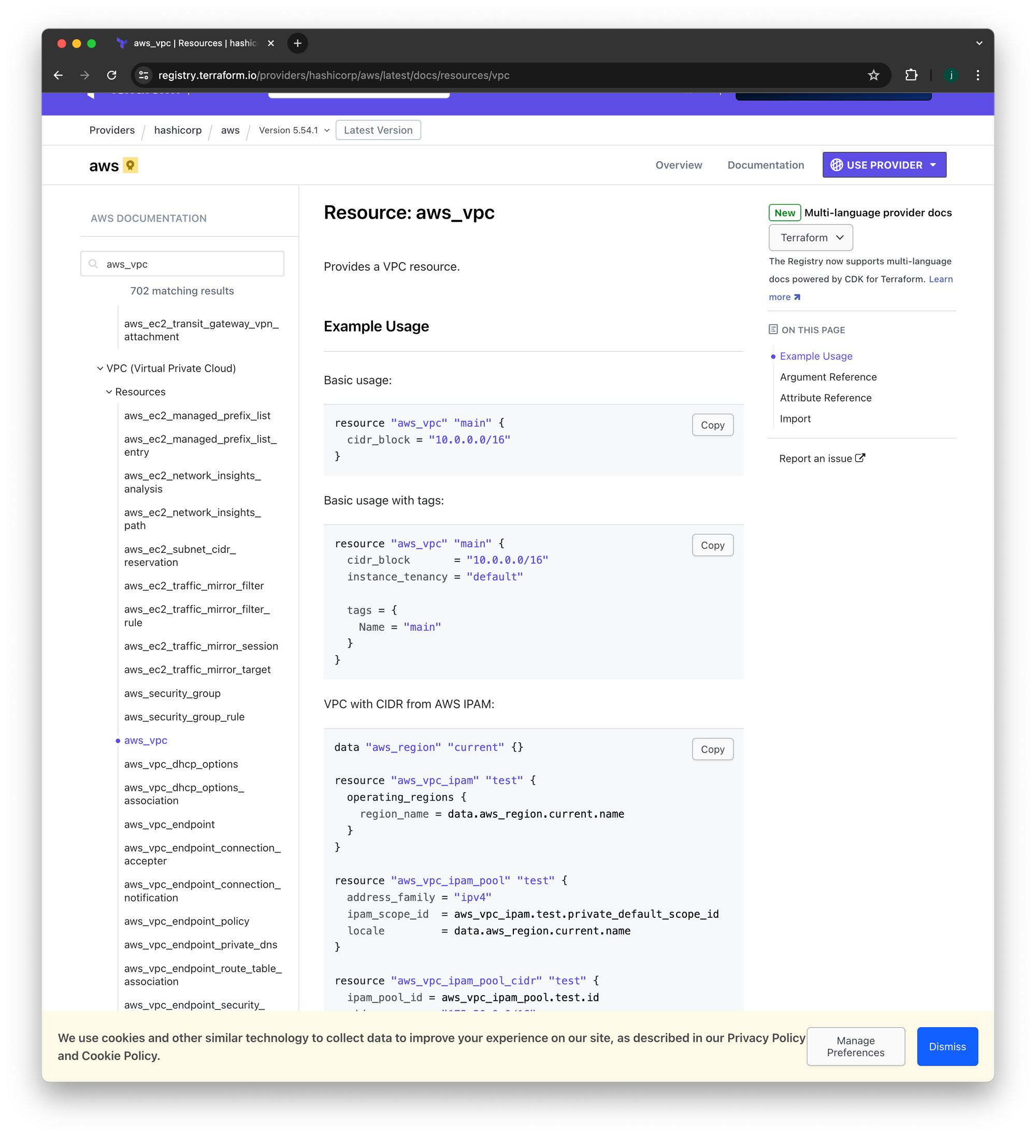This screenshot has width=1036, height=1137.
Task: Bookmark this page with the star icon
Action: pyautogui.click(x=873, y=75)
